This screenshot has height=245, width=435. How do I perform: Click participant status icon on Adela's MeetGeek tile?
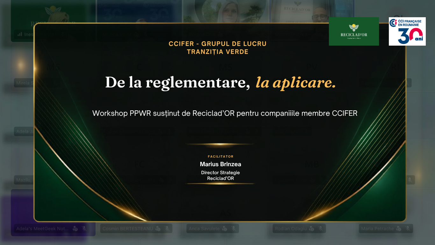tap(75, 229)
